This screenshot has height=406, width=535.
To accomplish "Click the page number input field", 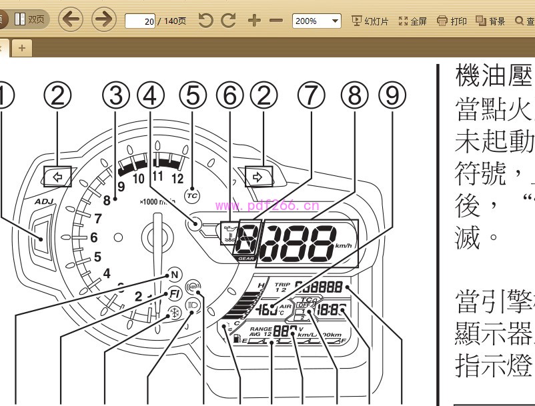I will click(x=141, y=21).
